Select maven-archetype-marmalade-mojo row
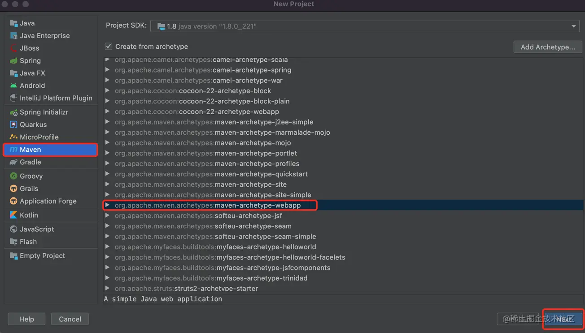Screen dimensions: 585x333 pos(344,132)
